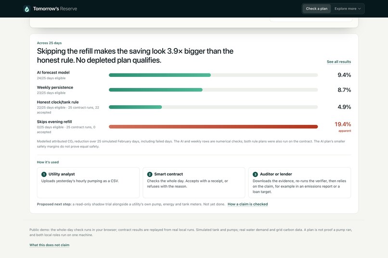Viewport: 388px width, 258px height.
Task: Click the step 3 number badge
Action: 255,174
